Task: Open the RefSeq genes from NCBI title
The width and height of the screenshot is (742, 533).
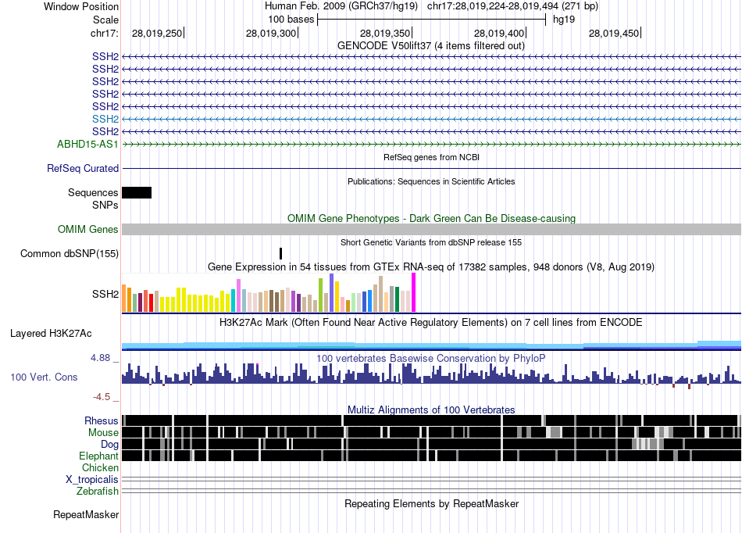Action: (x=431, y=157)
